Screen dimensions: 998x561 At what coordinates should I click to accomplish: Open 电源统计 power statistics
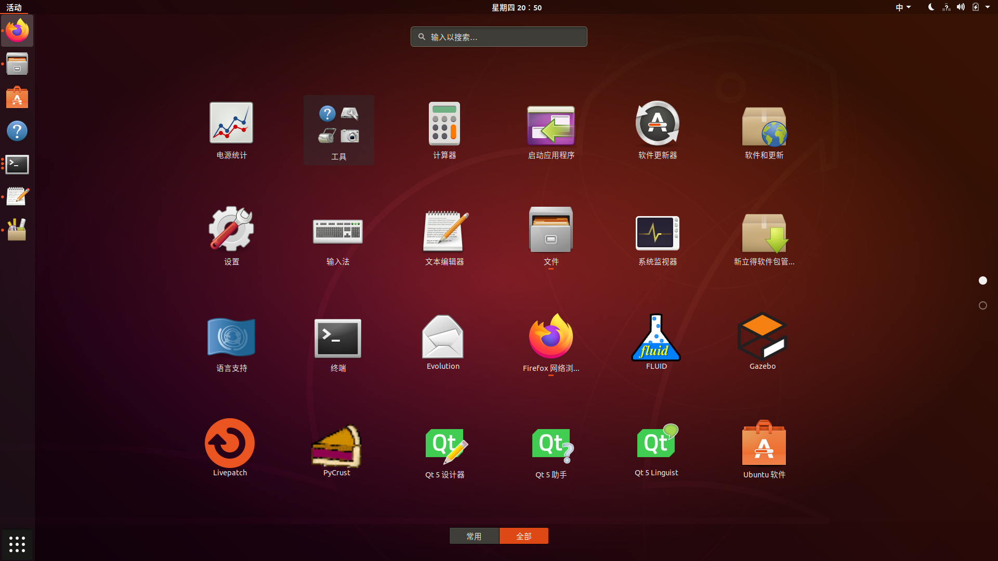231,125
